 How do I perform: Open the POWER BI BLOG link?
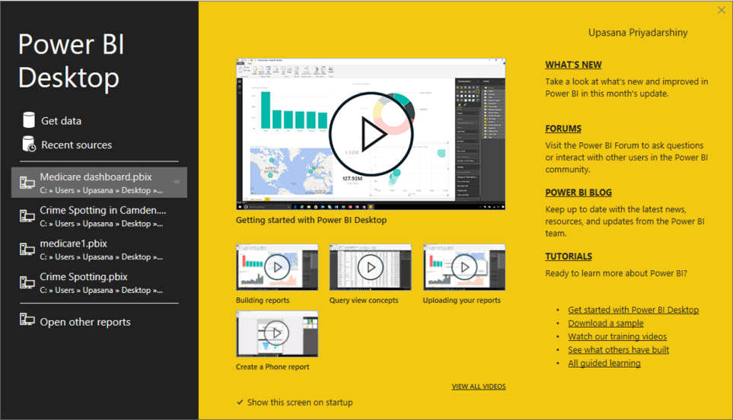click(x=578, y=192)
